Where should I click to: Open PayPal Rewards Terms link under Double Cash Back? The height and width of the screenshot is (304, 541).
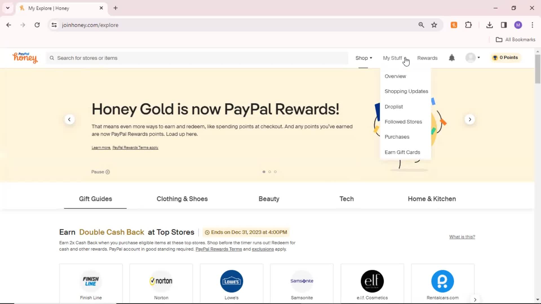(219, 249)
